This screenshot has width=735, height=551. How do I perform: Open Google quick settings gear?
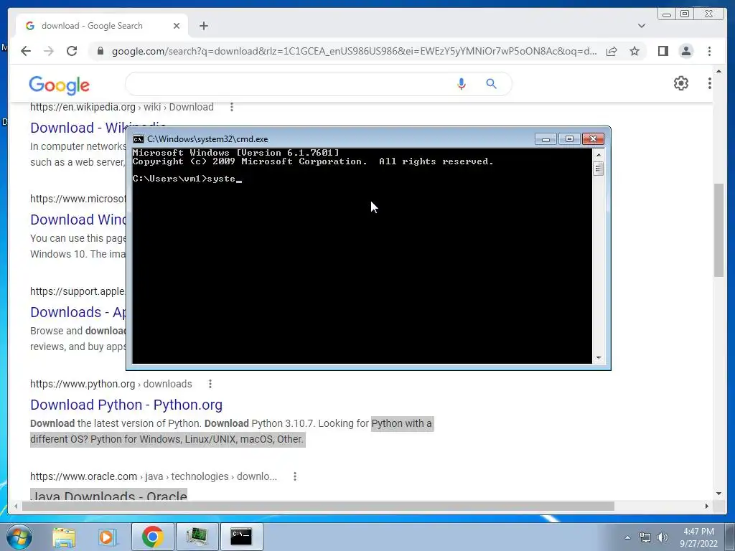(681, 83)
